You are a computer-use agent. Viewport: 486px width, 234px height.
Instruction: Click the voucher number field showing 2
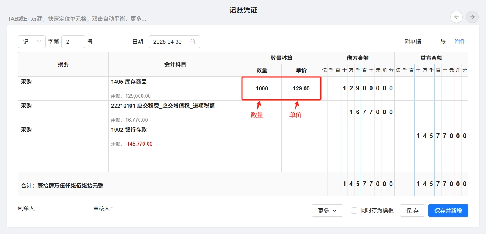[x=73, y=42]
